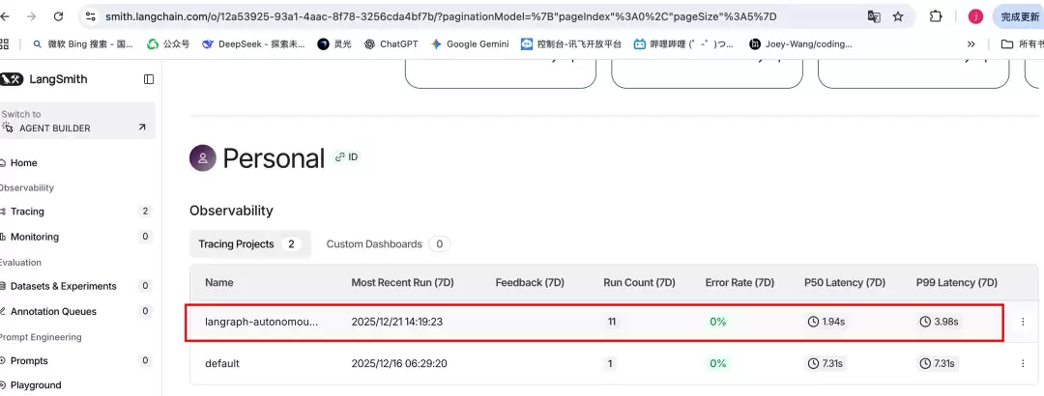The height and width of the screenshot is (396, 1044).
Task: Go forward in browser history
Action: tap(31, 16)
